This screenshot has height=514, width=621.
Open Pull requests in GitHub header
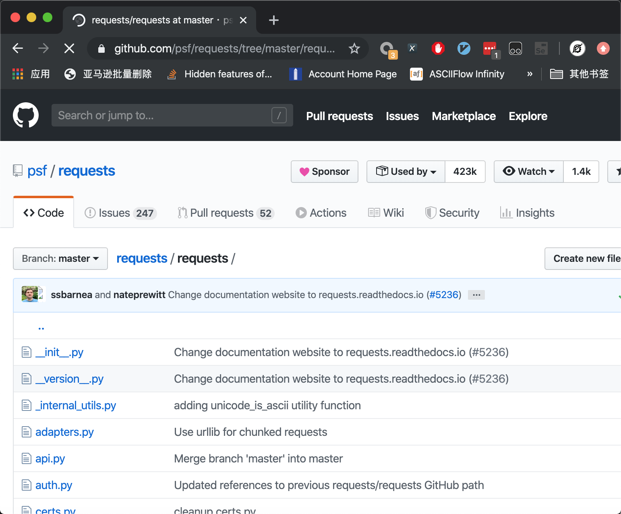[x=339, y=116]
